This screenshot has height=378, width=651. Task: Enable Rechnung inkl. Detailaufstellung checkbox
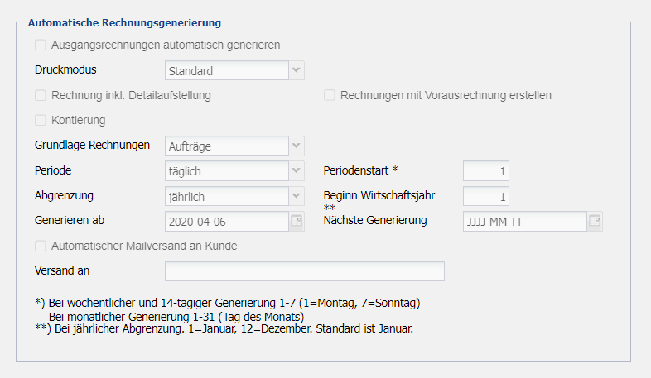41,95
